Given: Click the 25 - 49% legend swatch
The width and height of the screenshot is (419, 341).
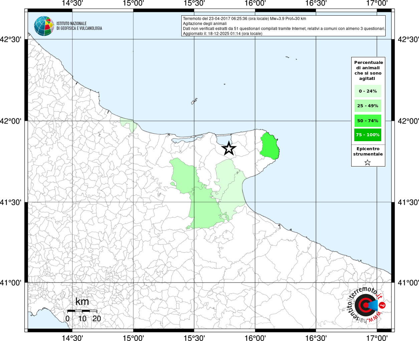Looking at the screenshot, I should click(x=368, y=106).
